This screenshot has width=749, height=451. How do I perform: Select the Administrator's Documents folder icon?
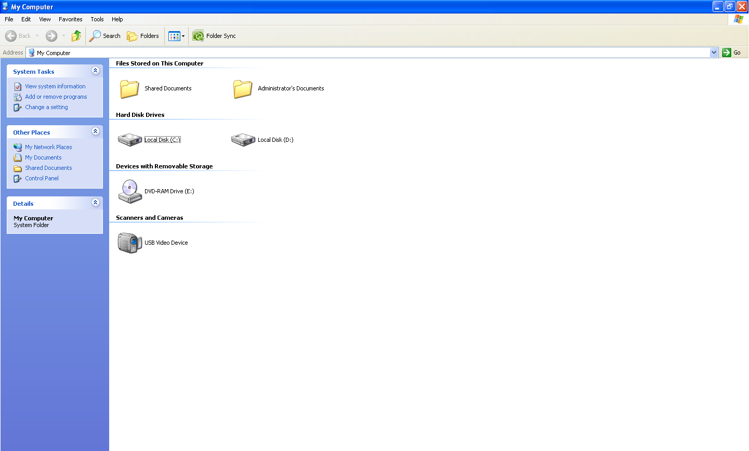click(243, 89)
